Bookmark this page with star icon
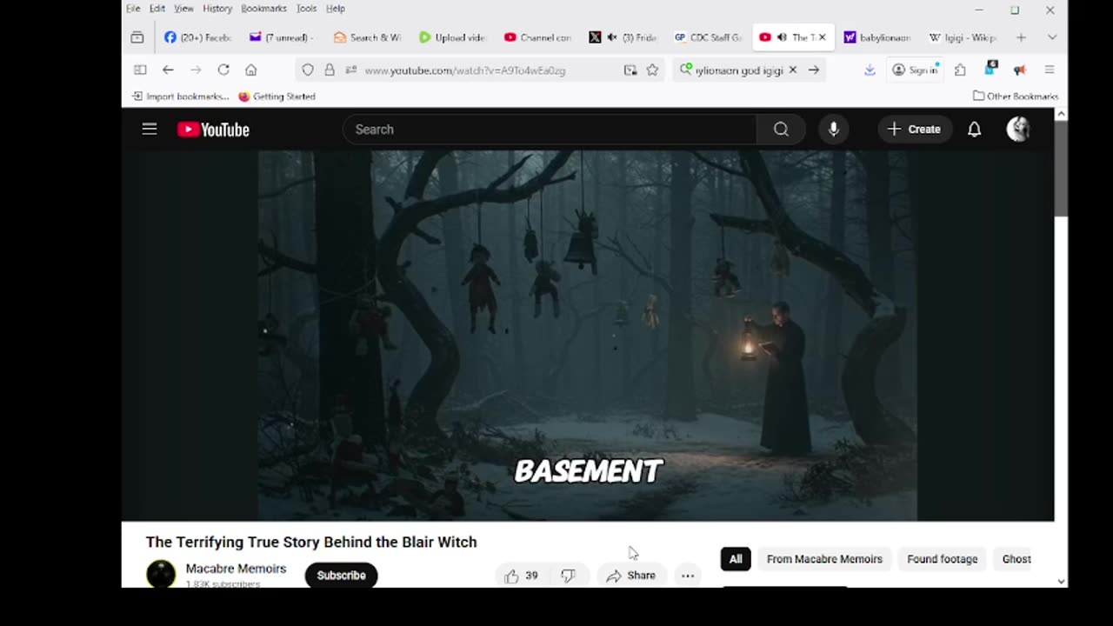 click(x=652, y=70)
